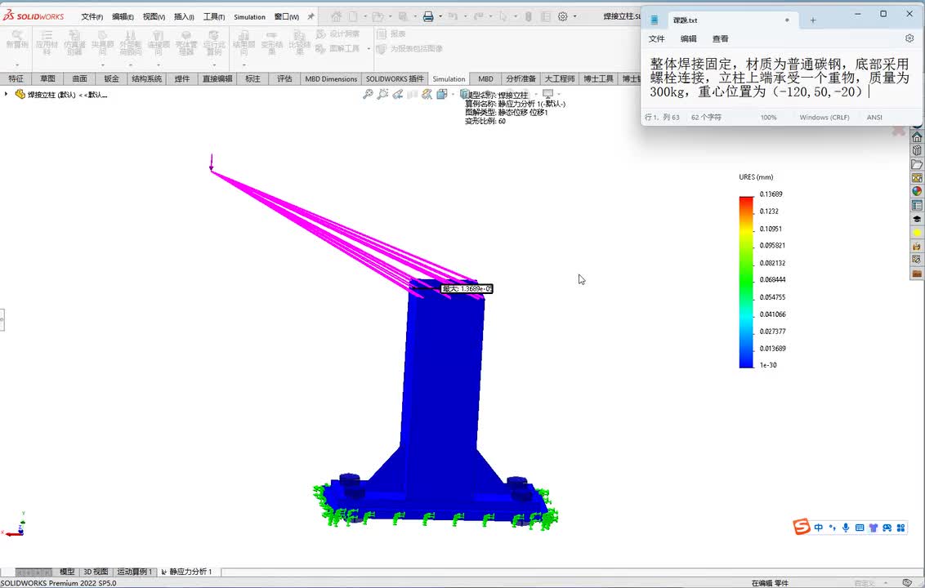Open Notepad settings gear icon
Screen dimensions: 925x588
tap(909, 38)
